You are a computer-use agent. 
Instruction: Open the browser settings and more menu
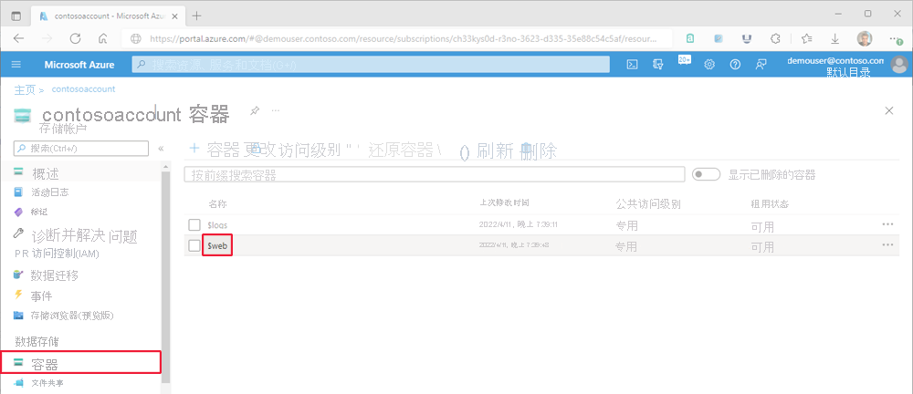pyautogui.click(x=895, y=38)
